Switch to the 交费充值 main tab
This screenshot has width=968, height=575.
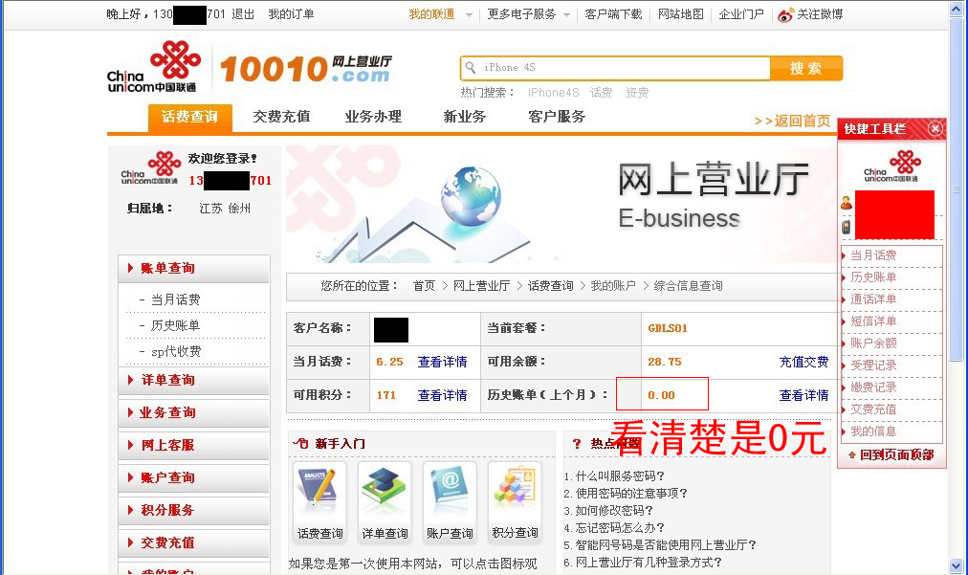click(x=281, y=116)
